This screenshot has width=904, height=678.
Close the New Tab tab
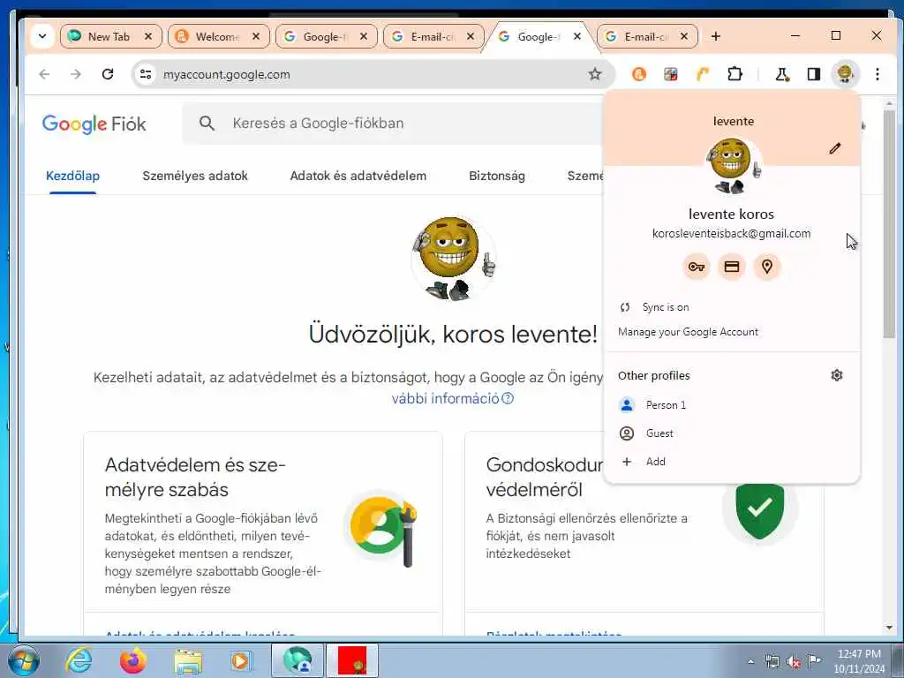[148, 36]
